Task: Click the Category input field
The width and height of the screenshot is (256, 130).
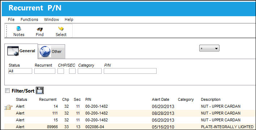Action: click(x=90, y=71)
